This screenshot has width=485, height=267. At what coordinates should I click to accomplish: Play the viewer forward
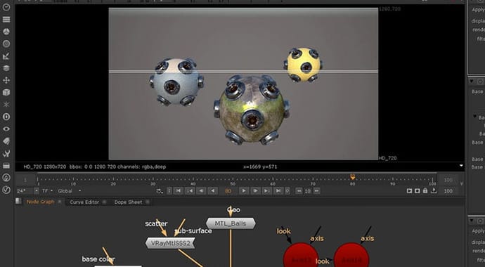[x=244, y=191]
